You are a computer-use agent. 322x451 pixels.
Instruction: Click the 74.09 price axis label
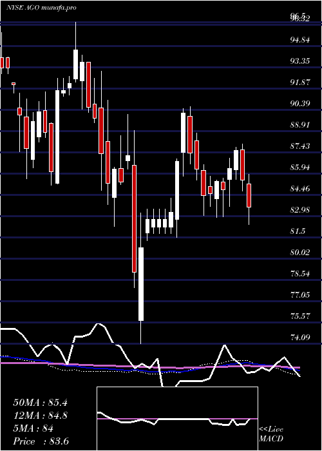click(x=300, y=338)
